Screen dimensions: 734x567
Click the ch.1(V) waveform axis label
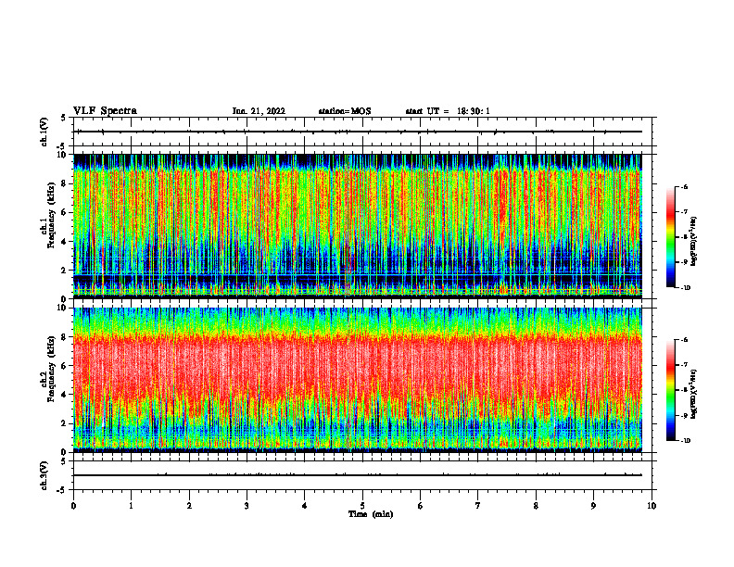pyautogui.click(x=44, y=132)
